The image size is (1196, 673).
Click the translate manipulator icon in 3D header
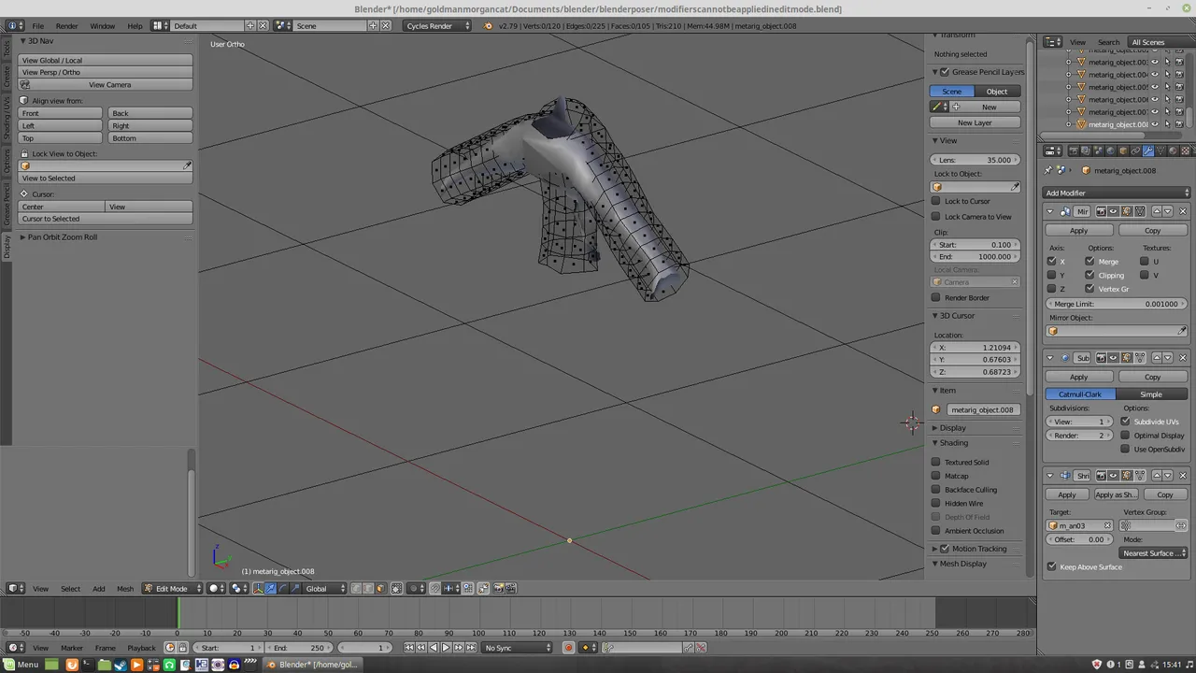pyautogui.click(x=271, y=588)
